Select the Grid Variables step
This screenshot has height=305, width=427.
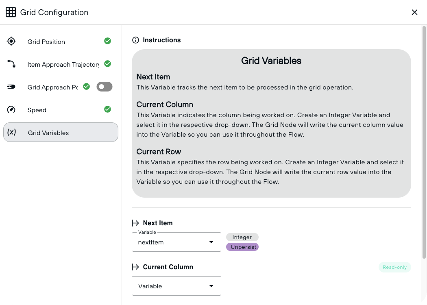coord(61,132)
